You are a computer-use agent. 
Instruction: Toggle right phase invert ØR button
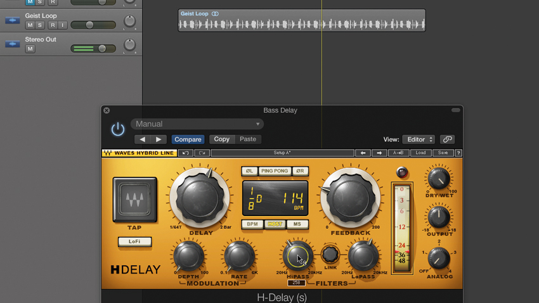tap(300, 171)
